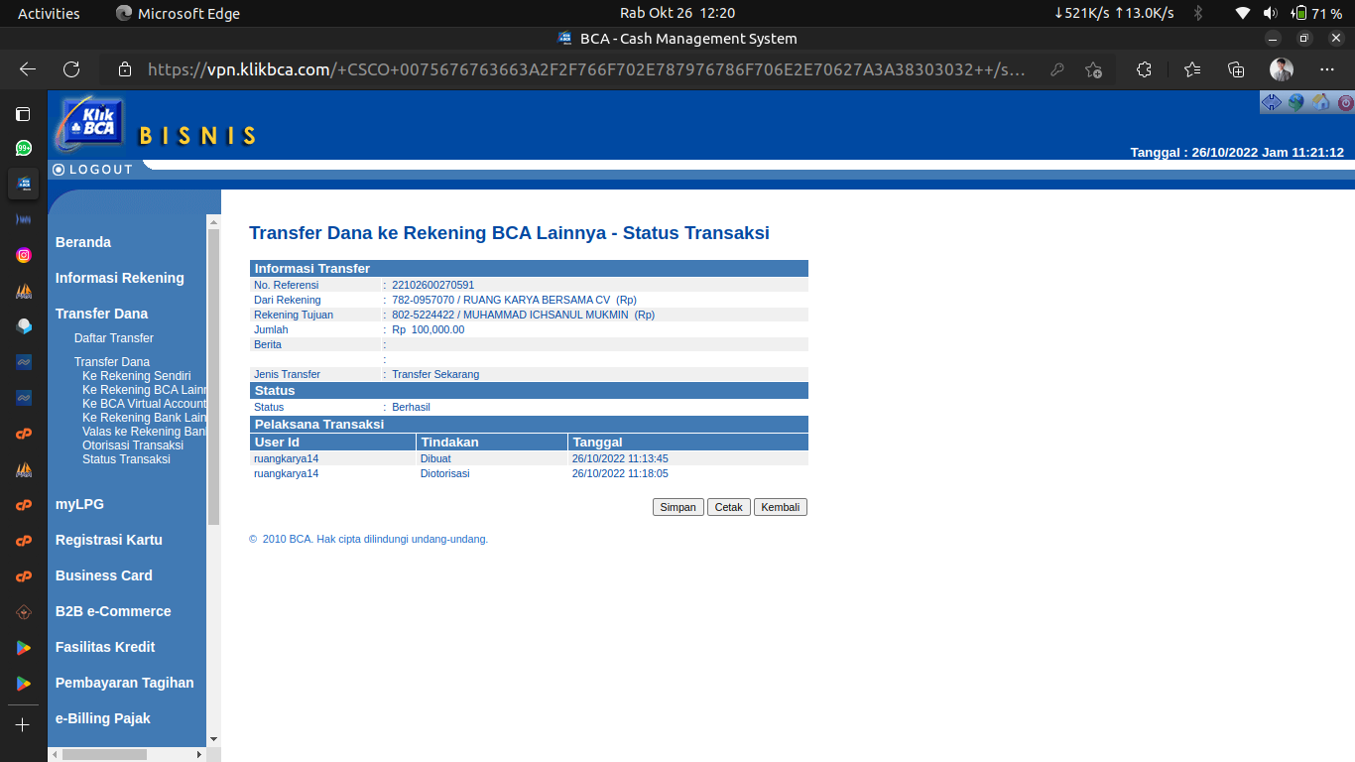Open Edge favorites list icon
Image resolution: width=1355 pixels, height=762 pixels.
click(1192, 69)
